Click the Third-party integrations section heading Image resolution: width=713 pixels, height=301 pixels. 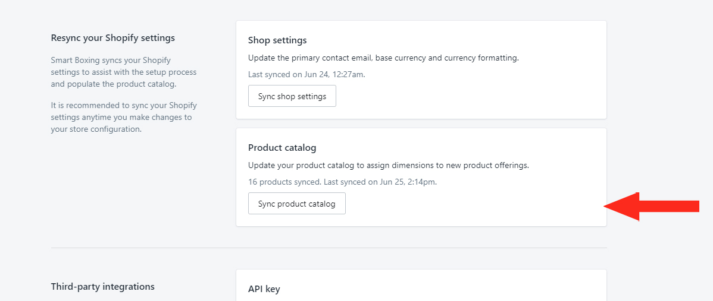pos(103,287)
